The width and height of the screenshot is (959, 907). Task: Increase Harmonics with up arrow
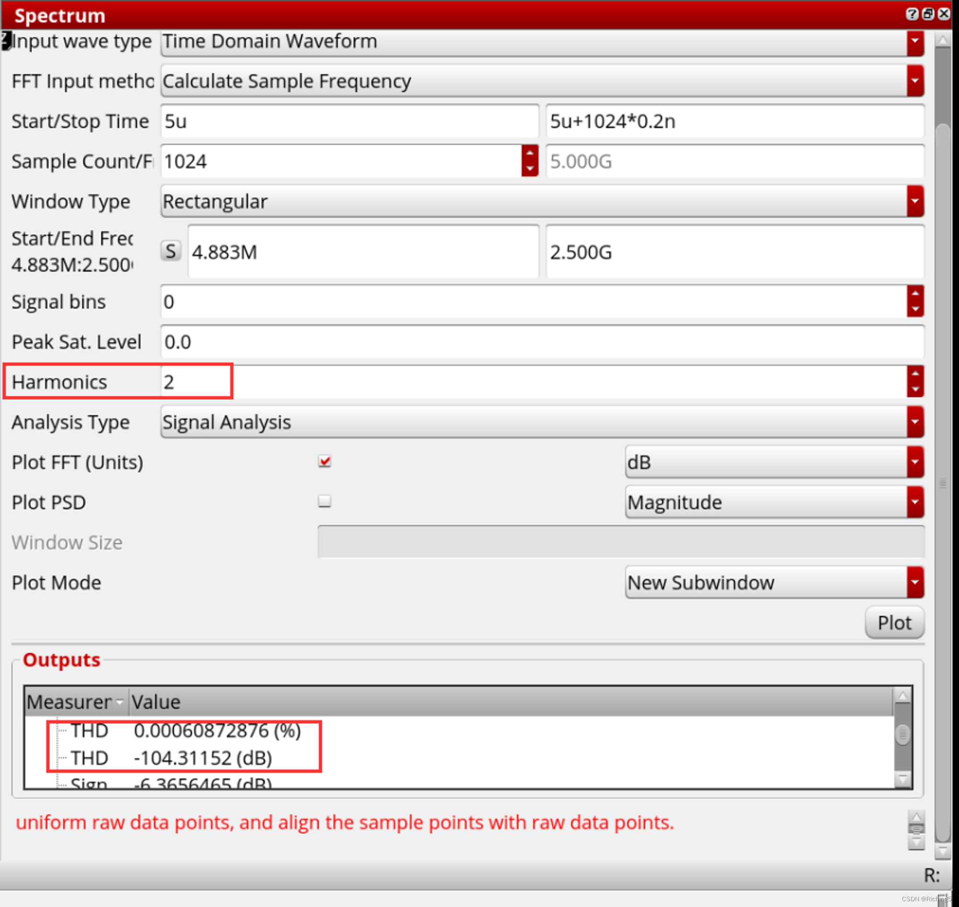(x=915, y=374)
